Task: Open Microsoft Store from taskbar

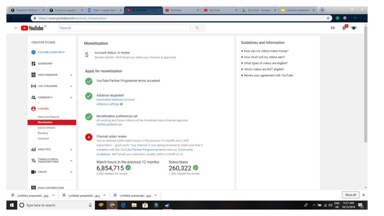Action: pyautogui.click(x=145, y=205)
